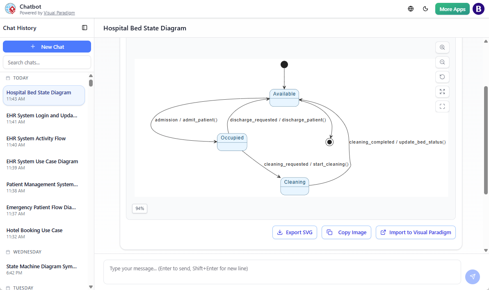Image resolution: width=489 pixels, height=290 pixels.
Task: Toggle dark mode moon icon
Action: (425, 9)
